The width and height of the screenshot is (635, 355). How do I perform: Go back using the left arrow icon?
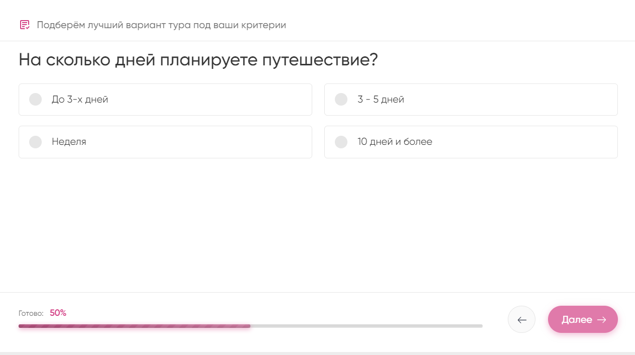pos(522,319)
